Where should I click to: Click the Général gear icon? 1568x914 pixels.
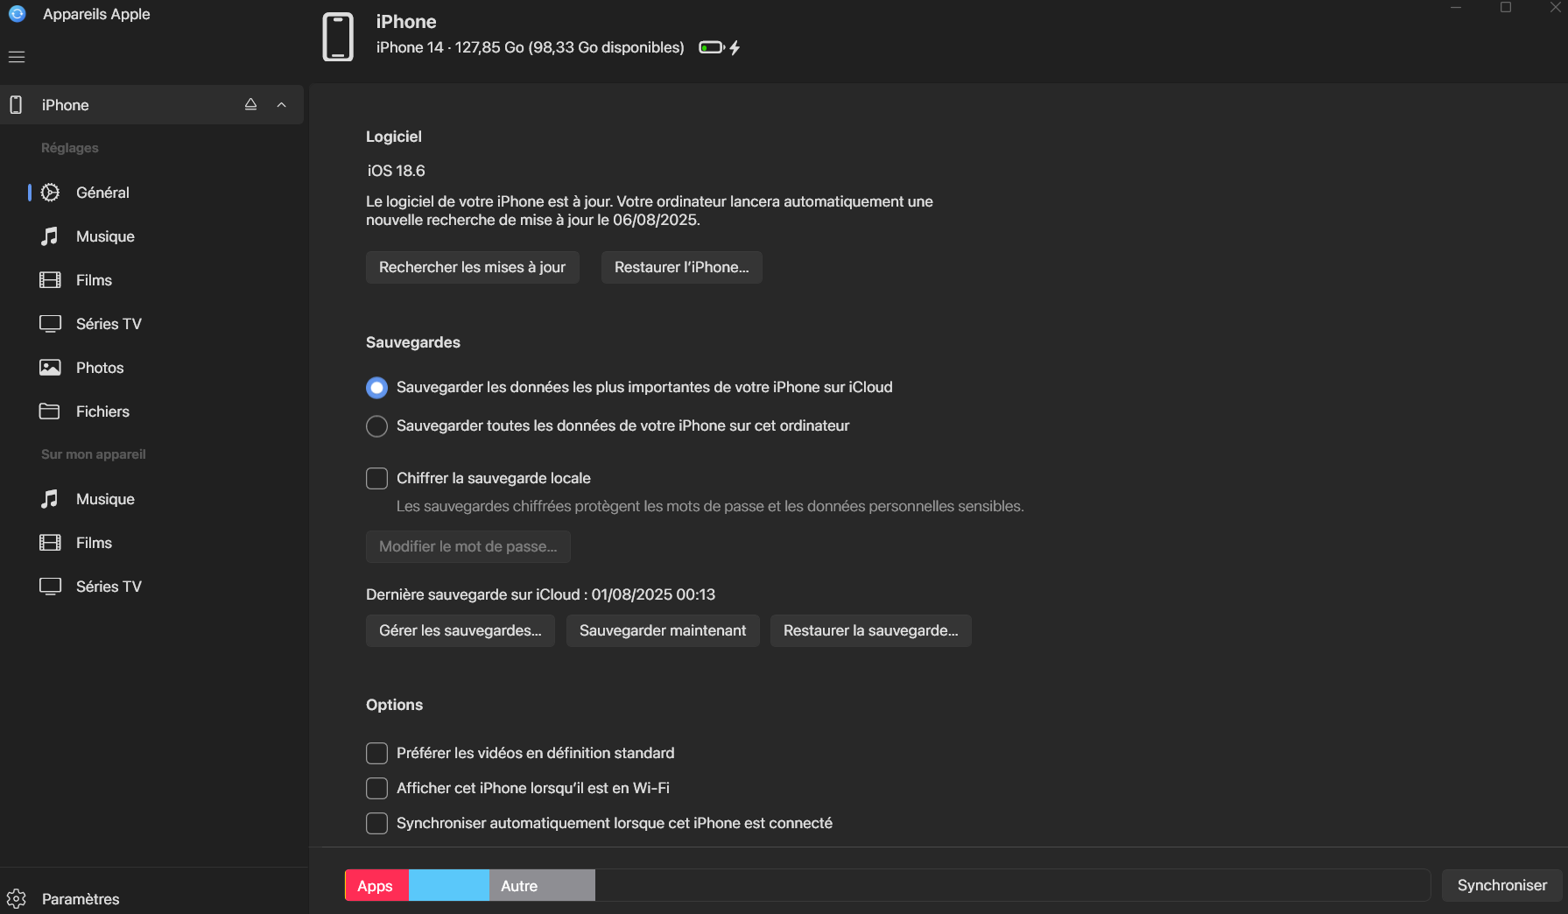(51, 193)
